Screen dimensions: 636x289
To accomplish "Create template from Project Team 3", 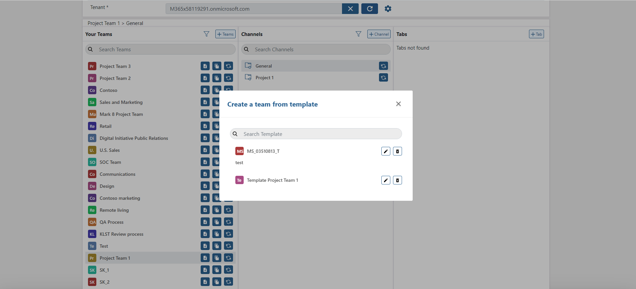I will click(205, 66).
